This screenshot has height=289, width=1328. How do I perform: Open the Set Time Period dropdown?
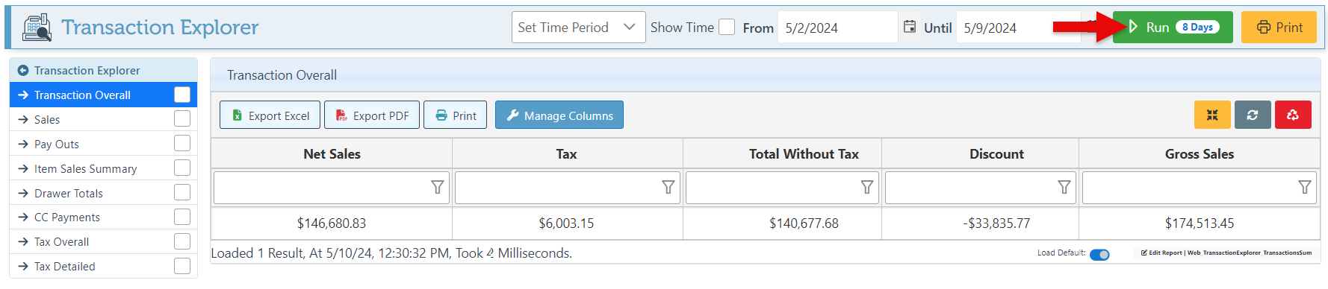point(578,27)
